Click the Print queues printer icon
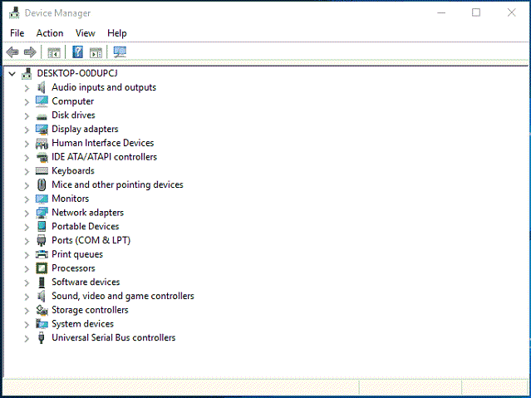 coord(42,254)
